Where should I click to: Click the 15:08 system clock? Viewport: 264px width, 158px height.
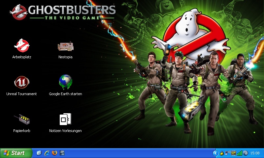(255, 153)
